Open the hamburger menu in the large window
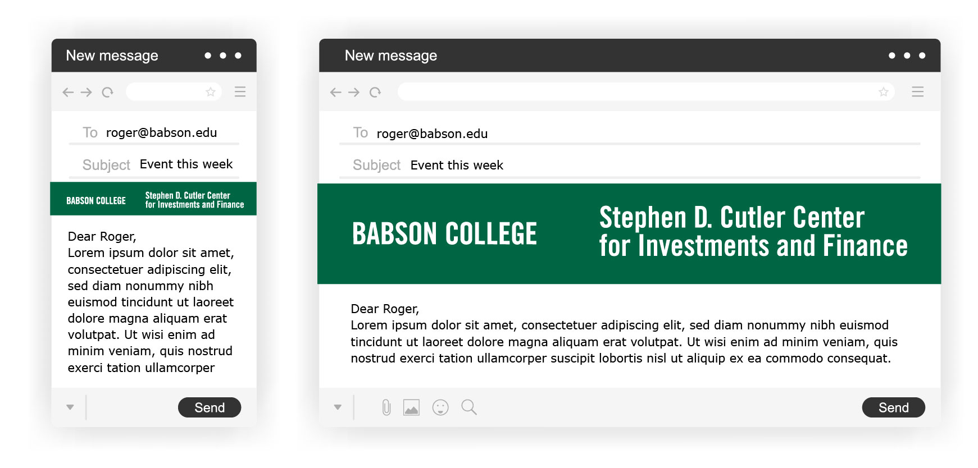978x468 pixels. (917, 91)
